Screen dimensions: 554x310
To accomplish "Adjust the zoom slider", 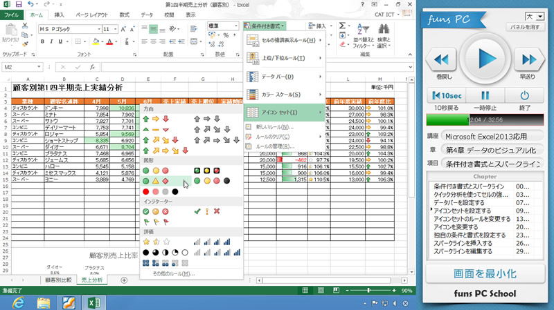I will (x=369, y=290).
